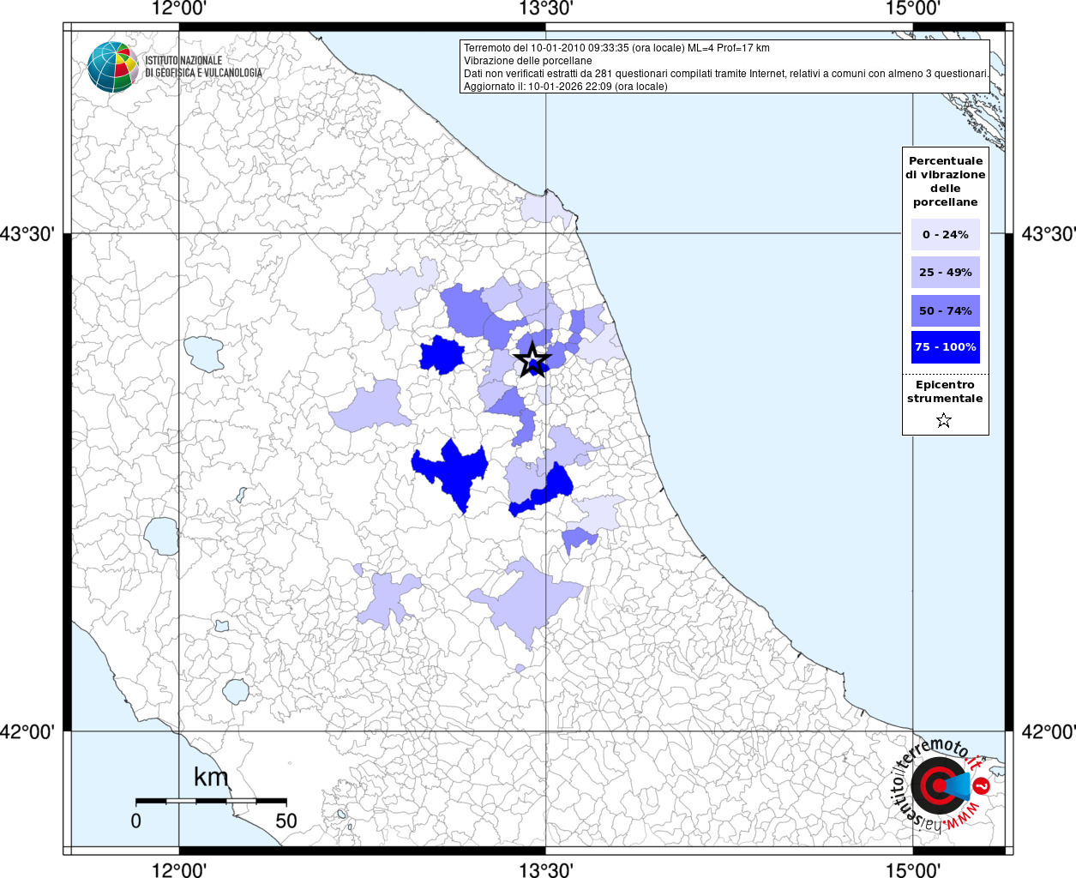Click the Lake Trasimeno shape near 12°00'
Screen dimensions: 1076x878
204,353
